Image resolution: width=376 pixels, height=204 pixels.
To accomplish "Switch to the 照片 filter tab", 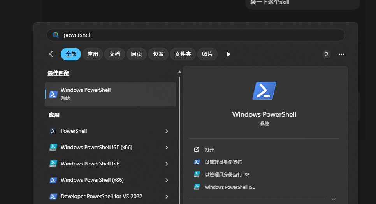I will coord(207,54).
